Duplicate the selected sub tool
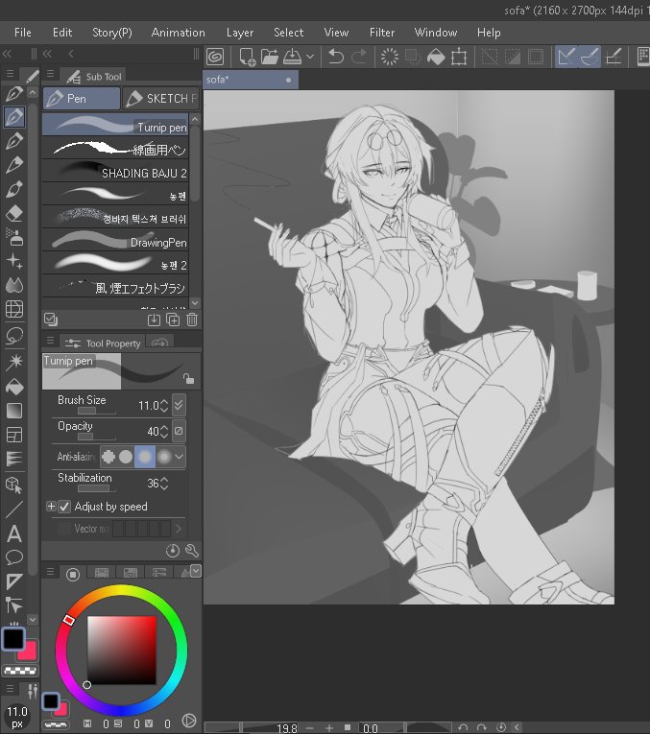 (173, 320)
